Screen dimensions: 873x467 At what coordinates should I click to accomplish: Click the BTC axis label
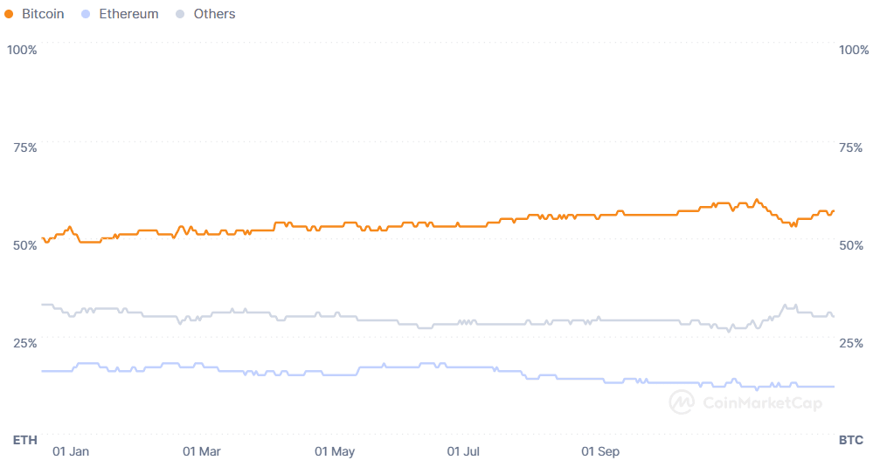point(850,440)
